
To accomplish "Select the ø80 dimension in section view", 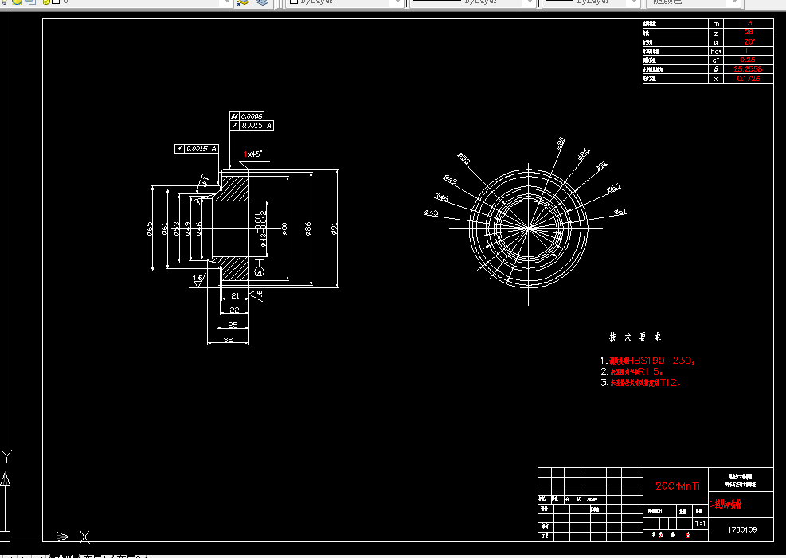I will [284, 228].
